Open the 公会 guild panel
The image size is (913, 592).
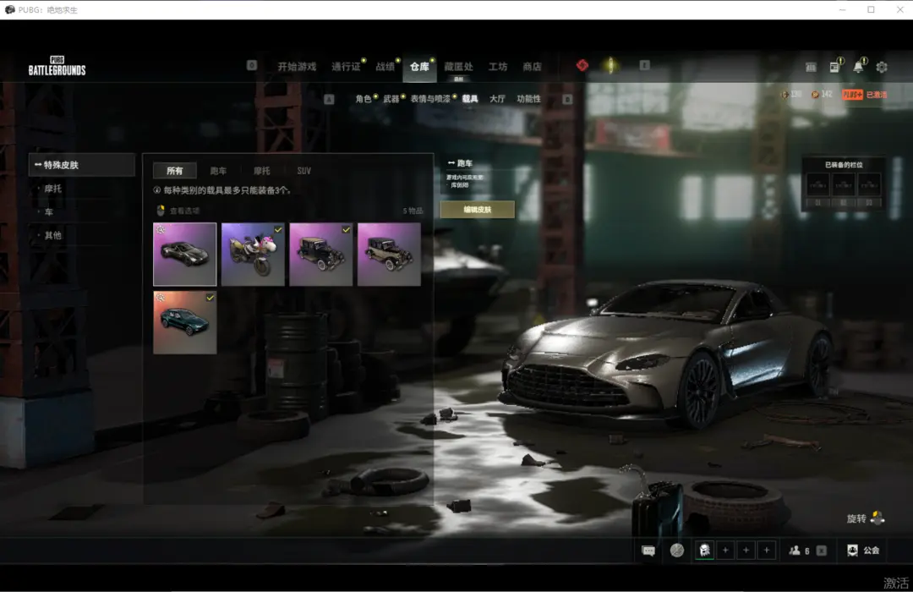click(x=863, y=550)
